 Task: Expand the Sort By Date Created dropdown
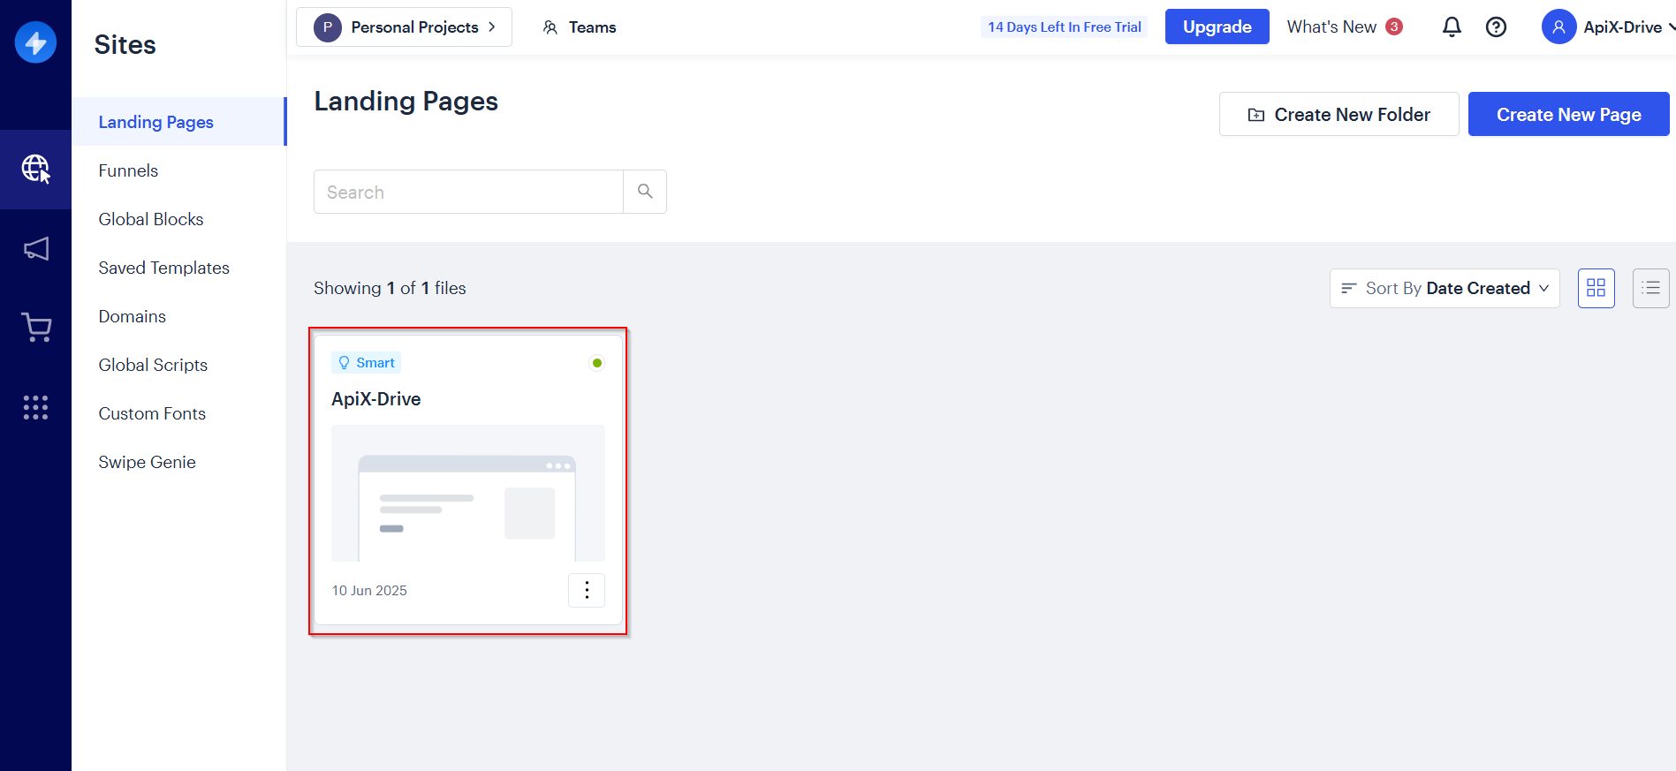pos(1445,288)
